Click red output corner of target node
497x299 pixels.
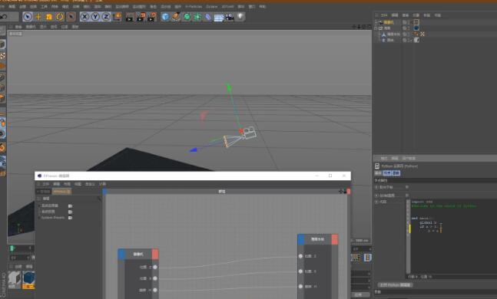point(335,239)
